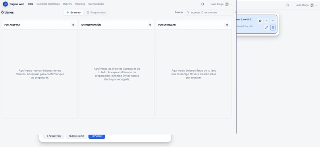This screenshot has width=320, height=147.
Task: Switch to the En curso tab
Action: [x=73, y=12]
